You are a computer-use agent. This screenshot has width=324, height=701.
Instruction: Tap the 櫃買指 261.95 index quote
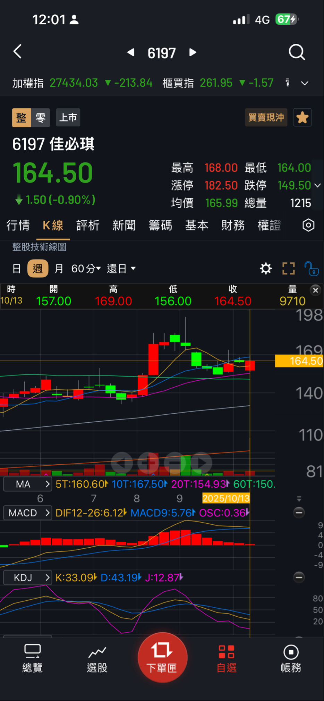coord(218,83)
